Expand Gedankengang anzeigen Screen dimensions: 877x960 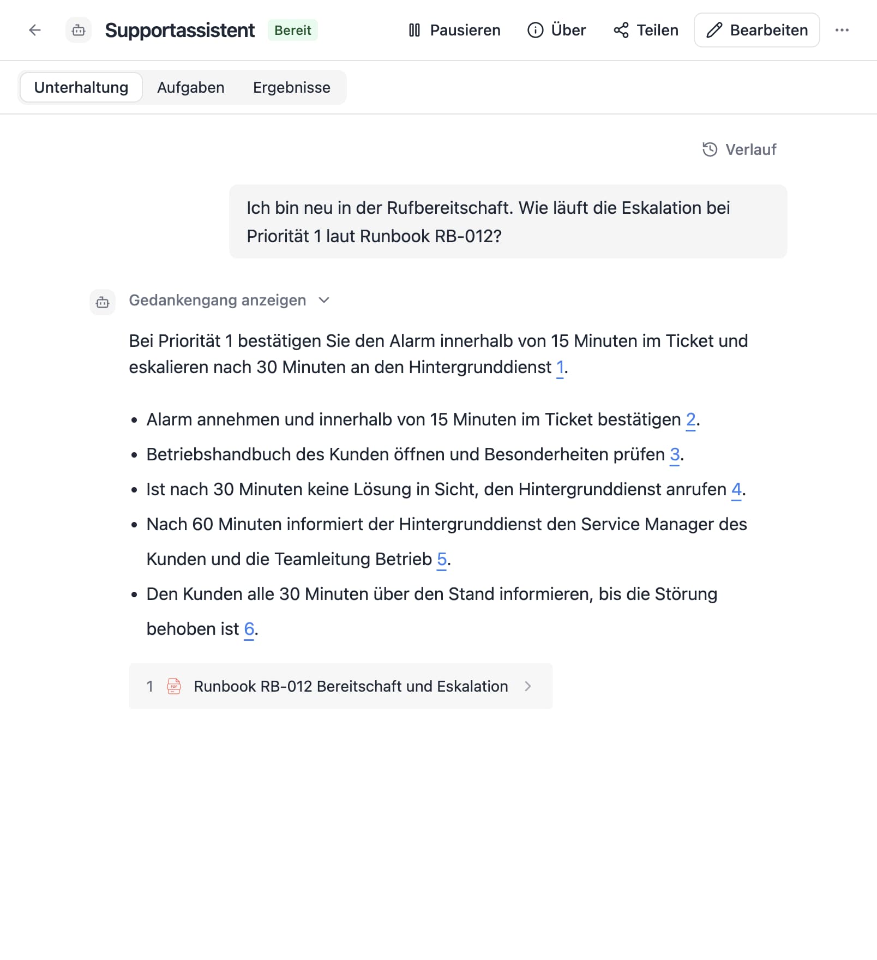pos(229,300)
